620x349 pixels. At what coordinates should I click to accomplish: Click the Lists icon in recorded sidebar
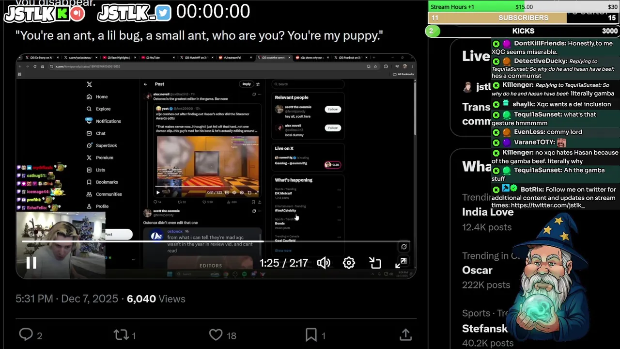tap(89, 170)
